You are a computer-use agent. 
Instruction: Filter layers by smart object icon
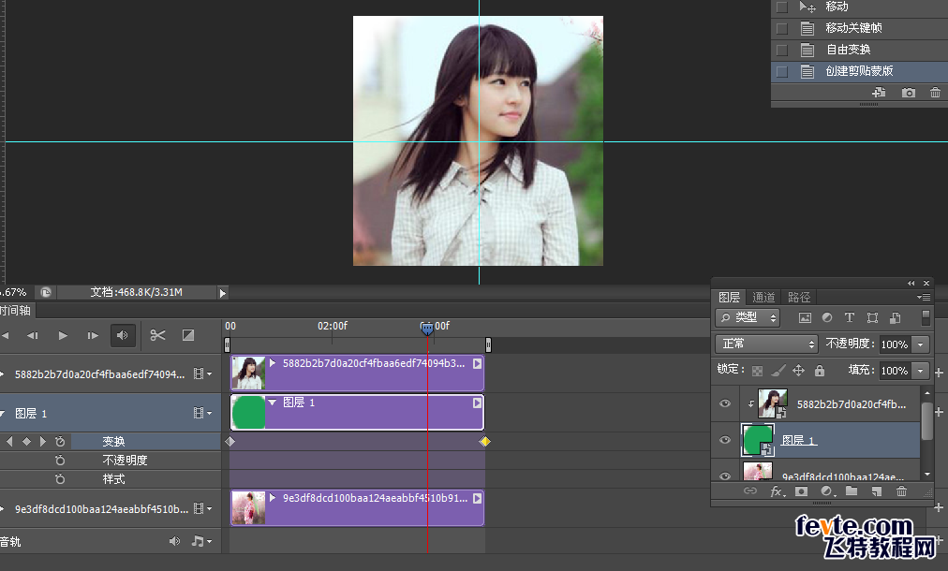896,318
